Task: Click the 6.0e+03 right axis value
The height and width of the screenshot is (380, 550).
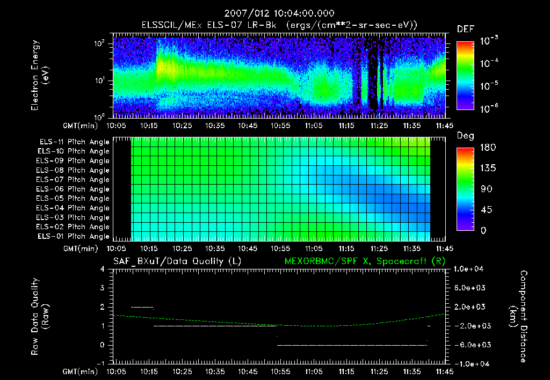Action: click(471, 288)
